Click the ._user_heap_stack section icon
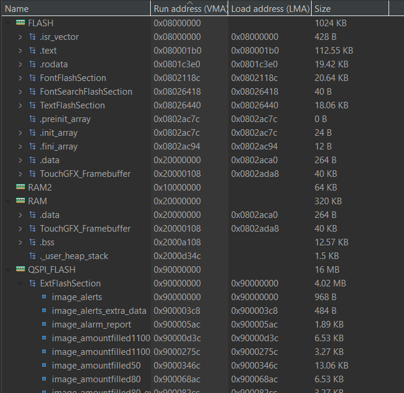Screen dimensions: 404x393 (32, 255)
